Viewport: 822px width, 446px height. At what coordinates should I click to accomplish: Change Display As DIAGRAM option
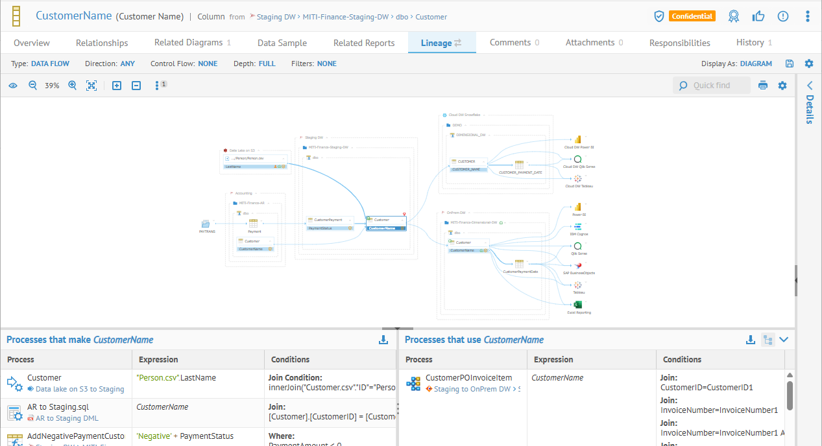(x=756, y=64)
